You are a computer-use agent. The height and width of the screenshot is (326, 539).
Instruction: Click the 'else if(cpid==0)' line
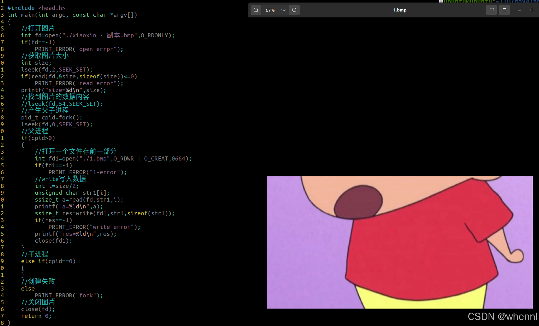48,261
